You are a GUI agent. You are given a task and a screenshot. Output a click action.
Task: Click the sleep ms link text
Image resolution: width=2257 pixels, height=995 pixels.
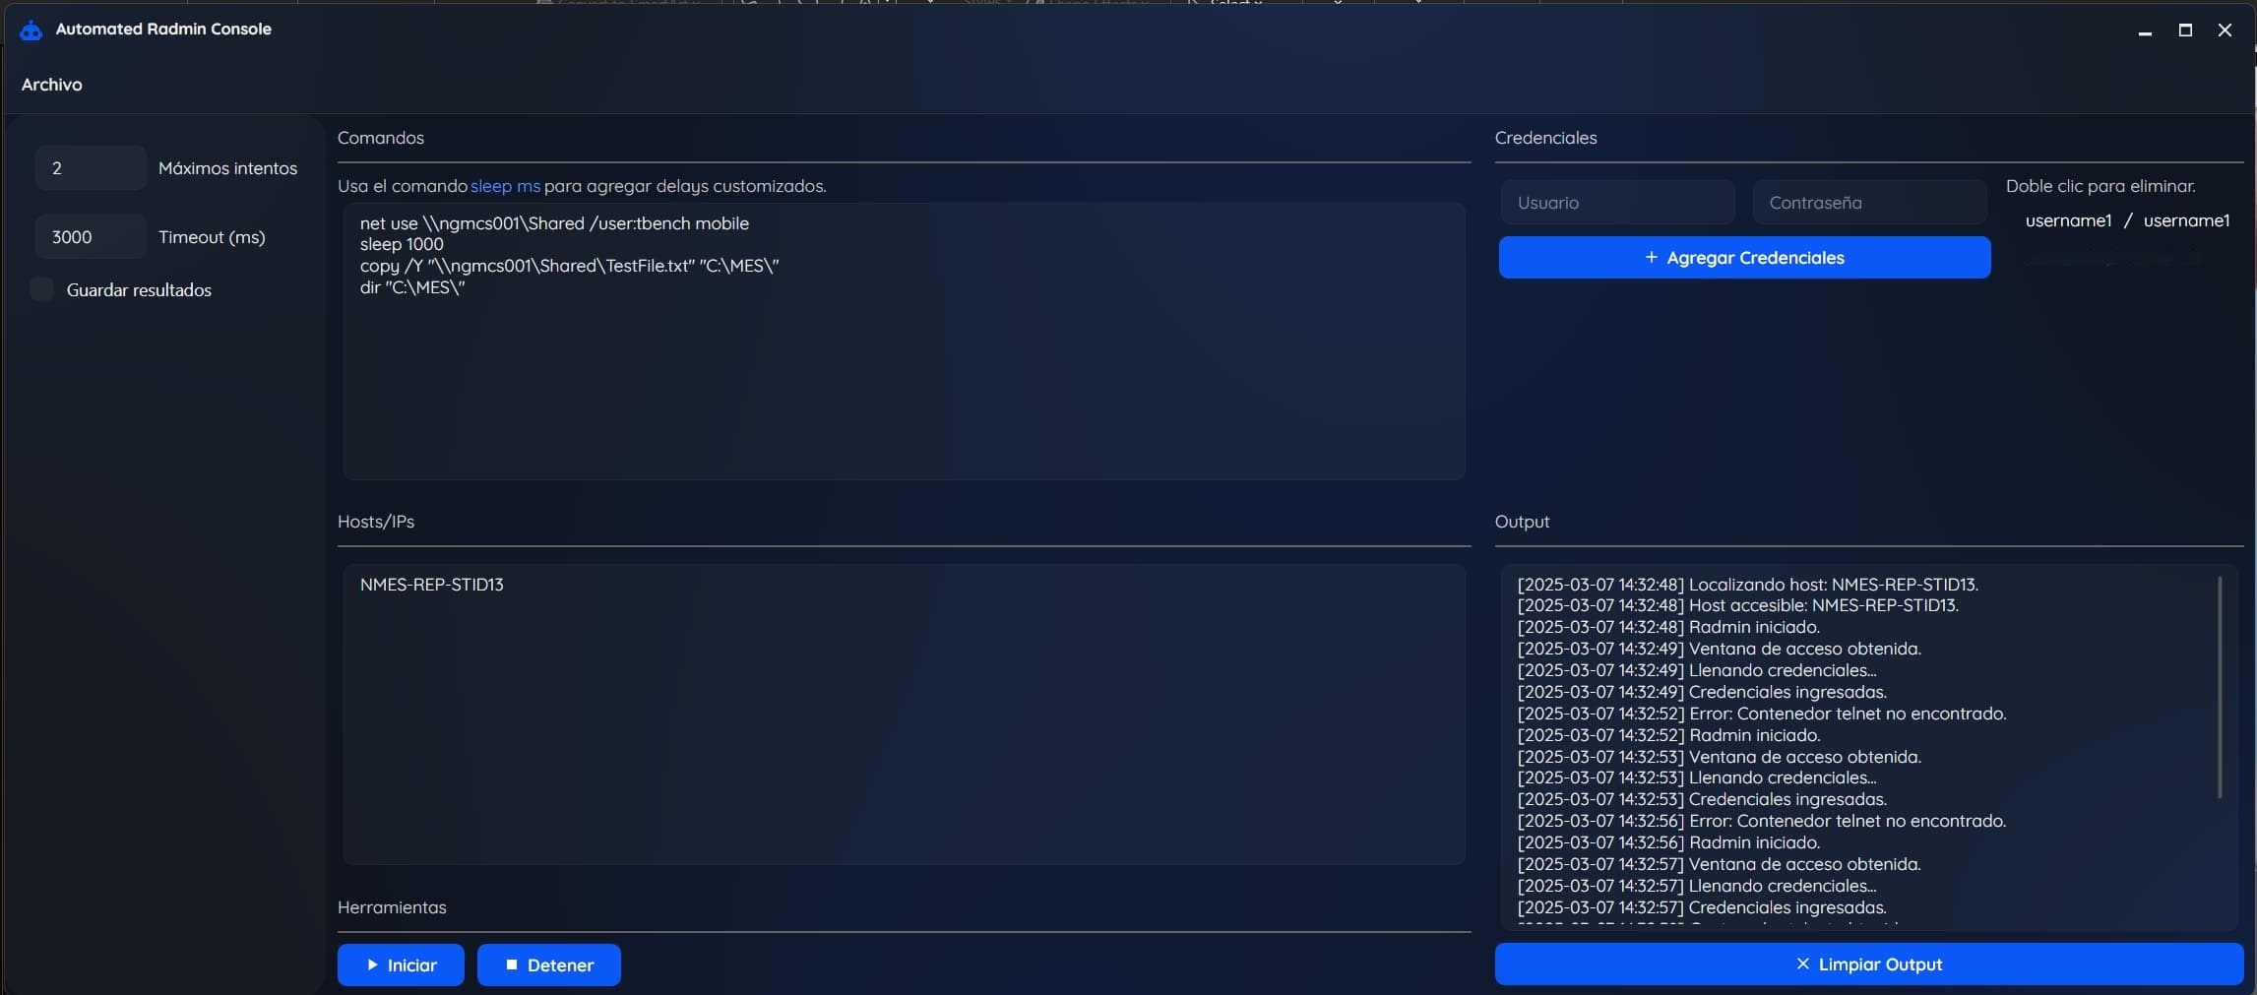(x=505, y=186)
